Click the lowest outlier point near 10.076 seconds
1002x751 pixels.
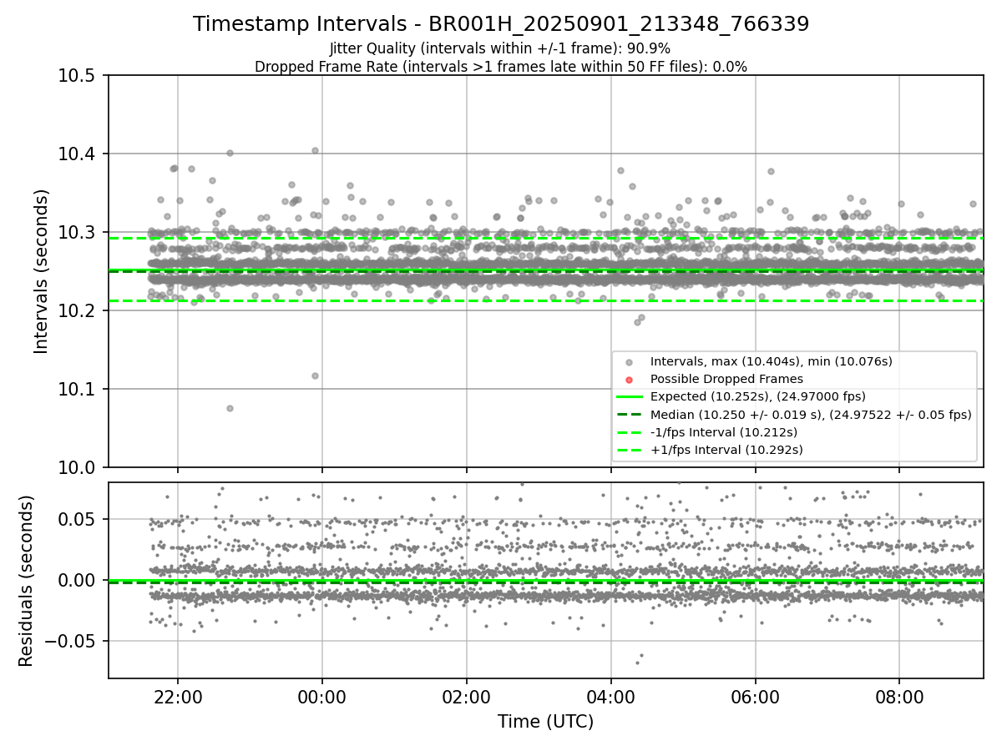(230, 408)
